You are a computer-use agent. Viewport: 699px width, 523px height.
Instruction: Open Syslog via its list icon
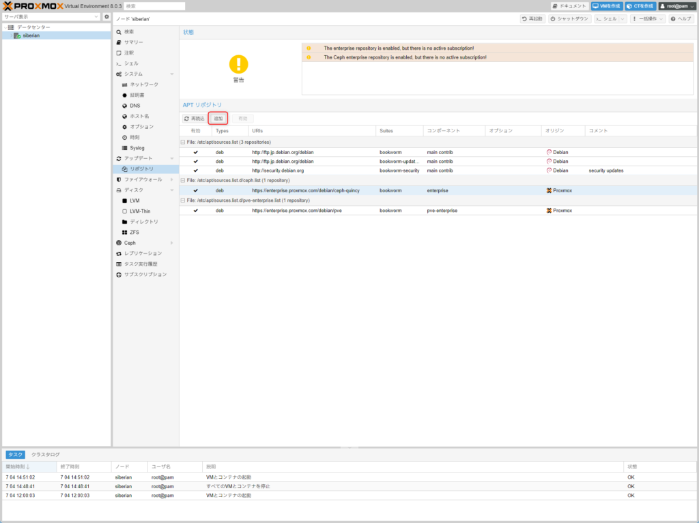point(124,148)
